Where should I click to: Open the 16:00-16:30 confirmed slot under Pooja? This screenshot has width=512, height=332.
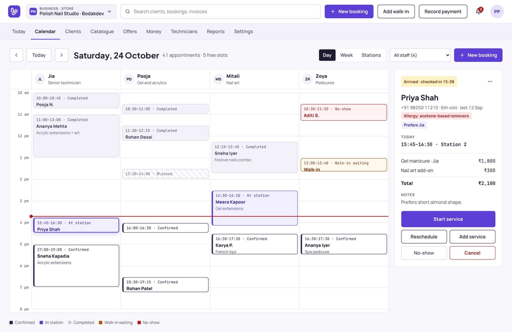pyautogui.click(x=165, y=228)
